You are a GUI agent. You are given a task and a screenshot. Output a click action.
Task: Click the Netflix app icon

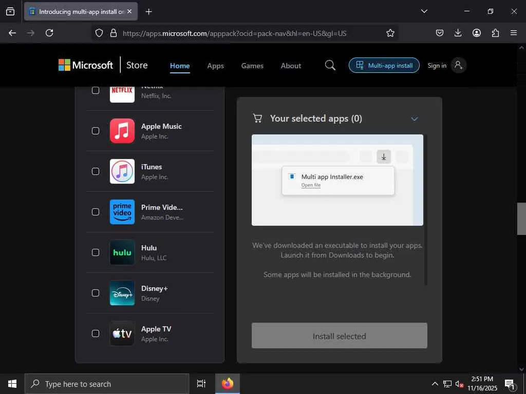(x=122, y=94)
